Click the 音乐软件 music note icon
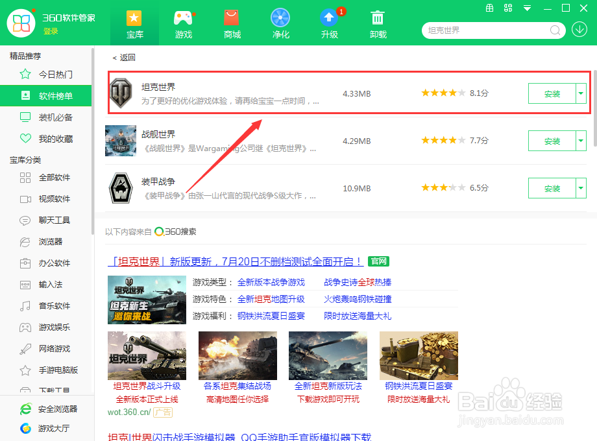 (25, 306)
